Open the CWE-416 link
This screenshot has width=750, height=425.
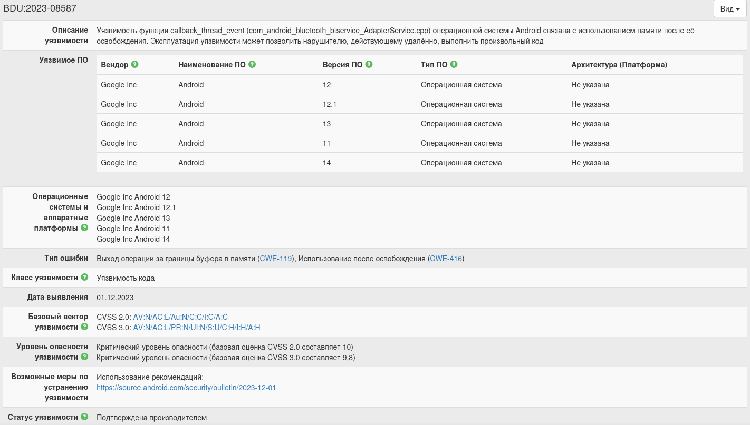pos(446,259)
